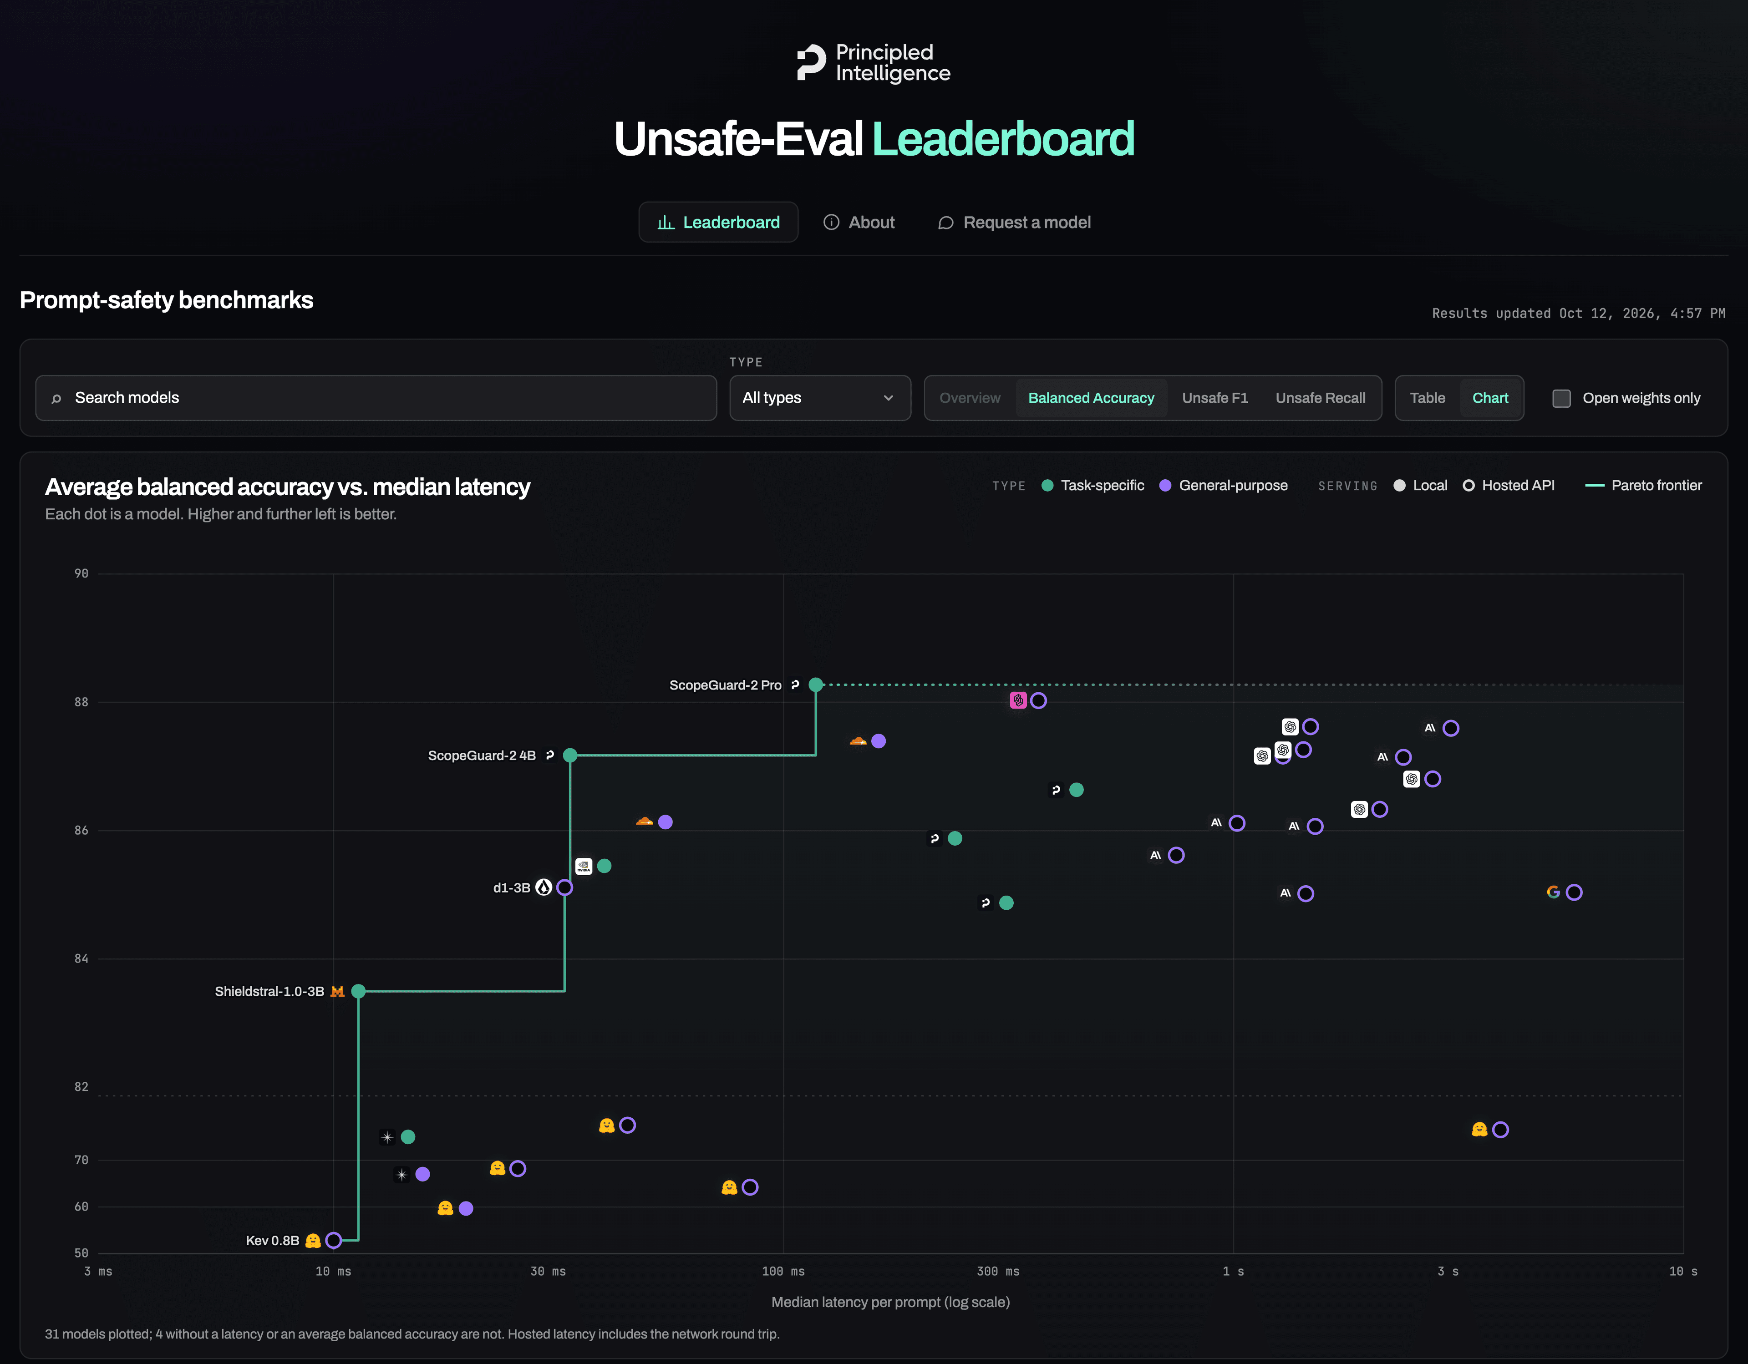The image size is (1748, 1364).
Task: Click the Google logo data point icon
Action: 1553,892
